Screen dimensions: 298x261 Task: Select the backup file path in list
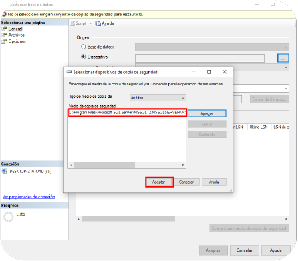coord(127,113)
